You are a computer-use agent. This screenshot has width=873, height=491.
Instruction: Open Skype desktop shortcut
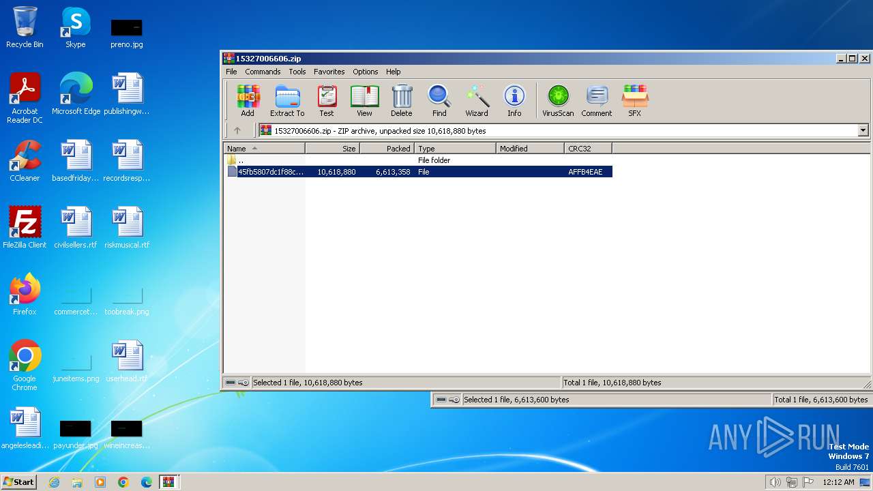[x=76, y=27]
